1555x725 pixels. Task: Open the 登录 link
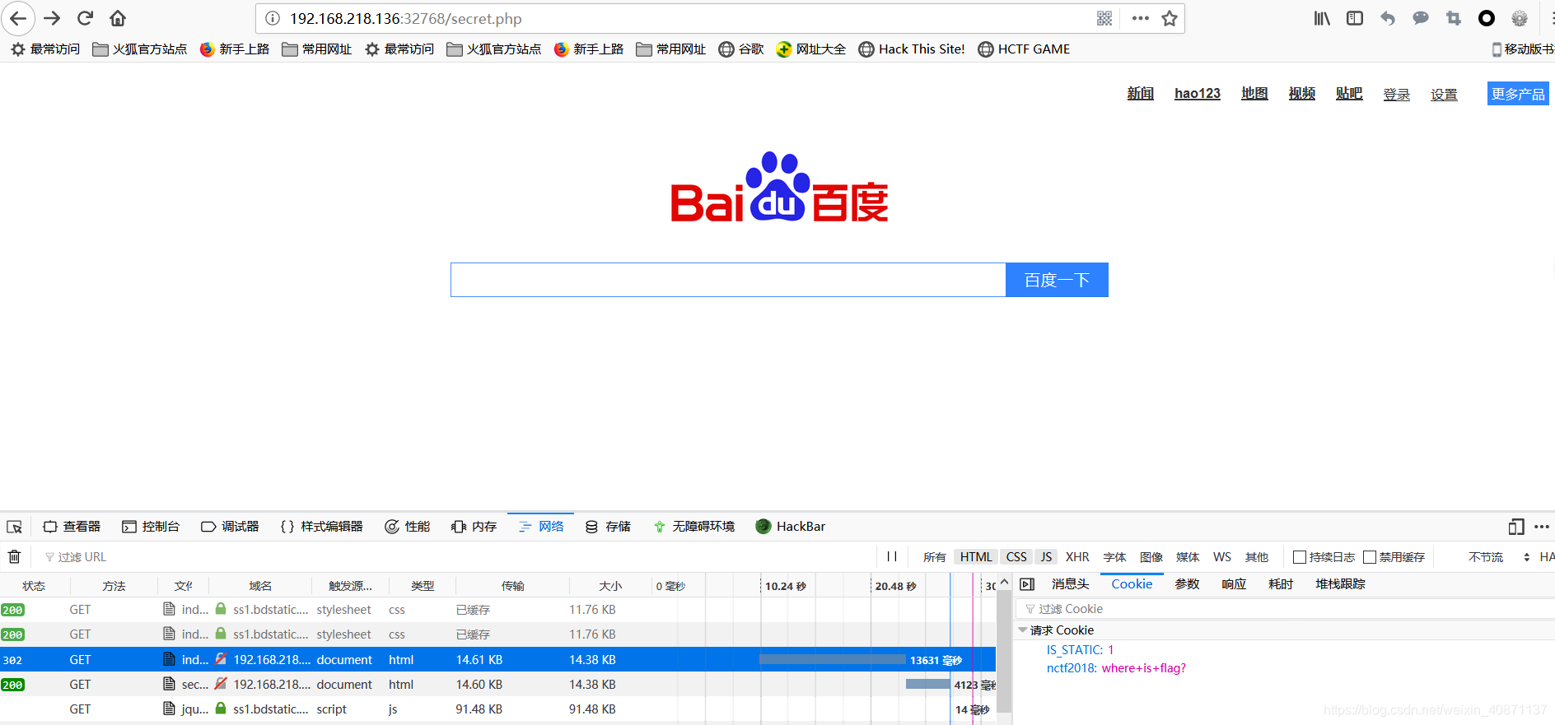1397,95
